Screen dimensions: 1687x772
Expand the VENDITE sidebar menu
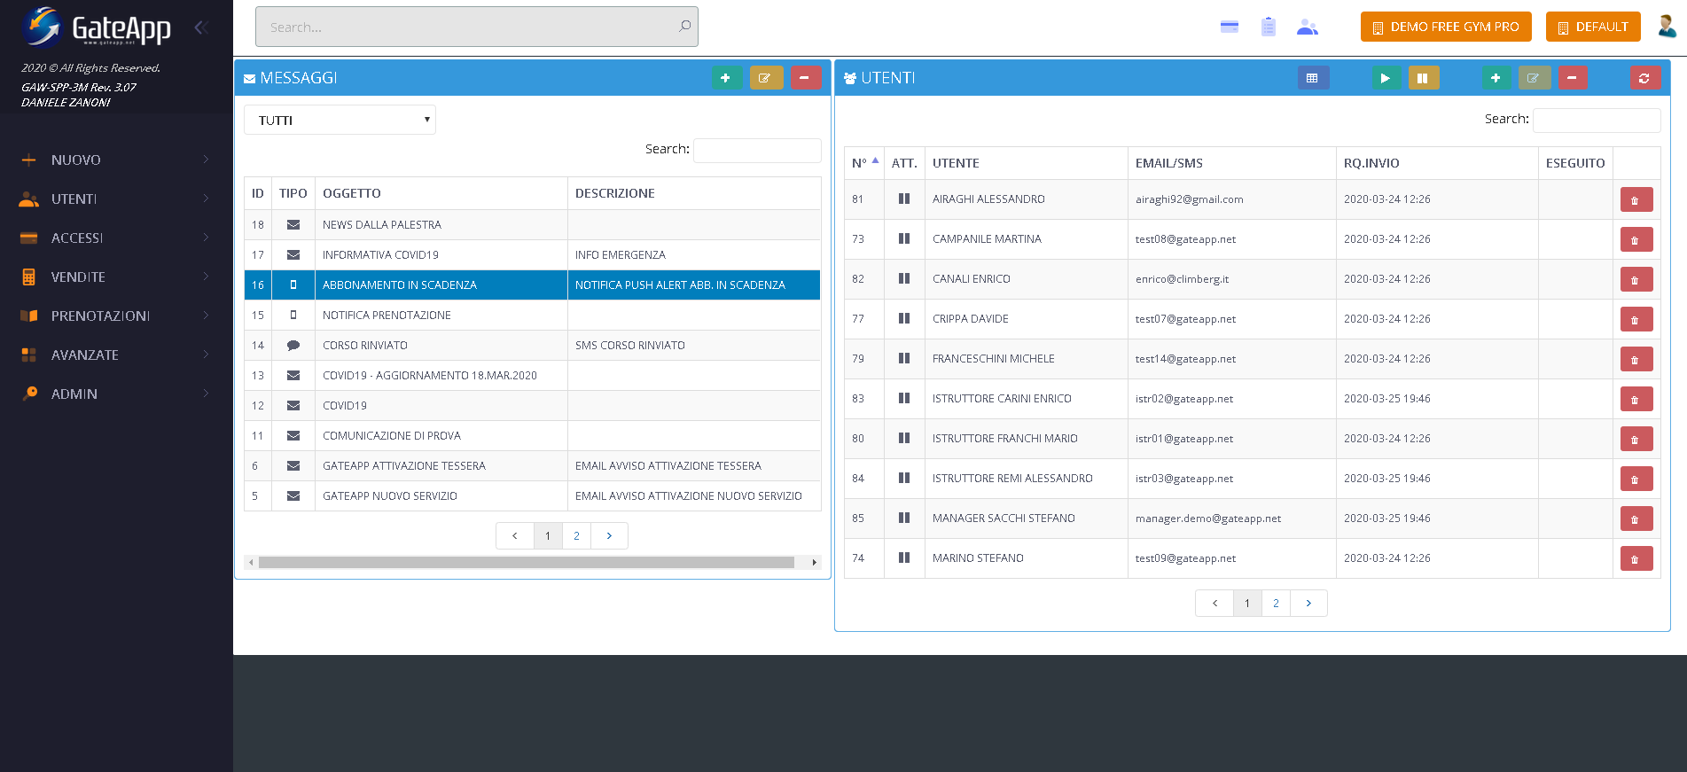(115, 277)
